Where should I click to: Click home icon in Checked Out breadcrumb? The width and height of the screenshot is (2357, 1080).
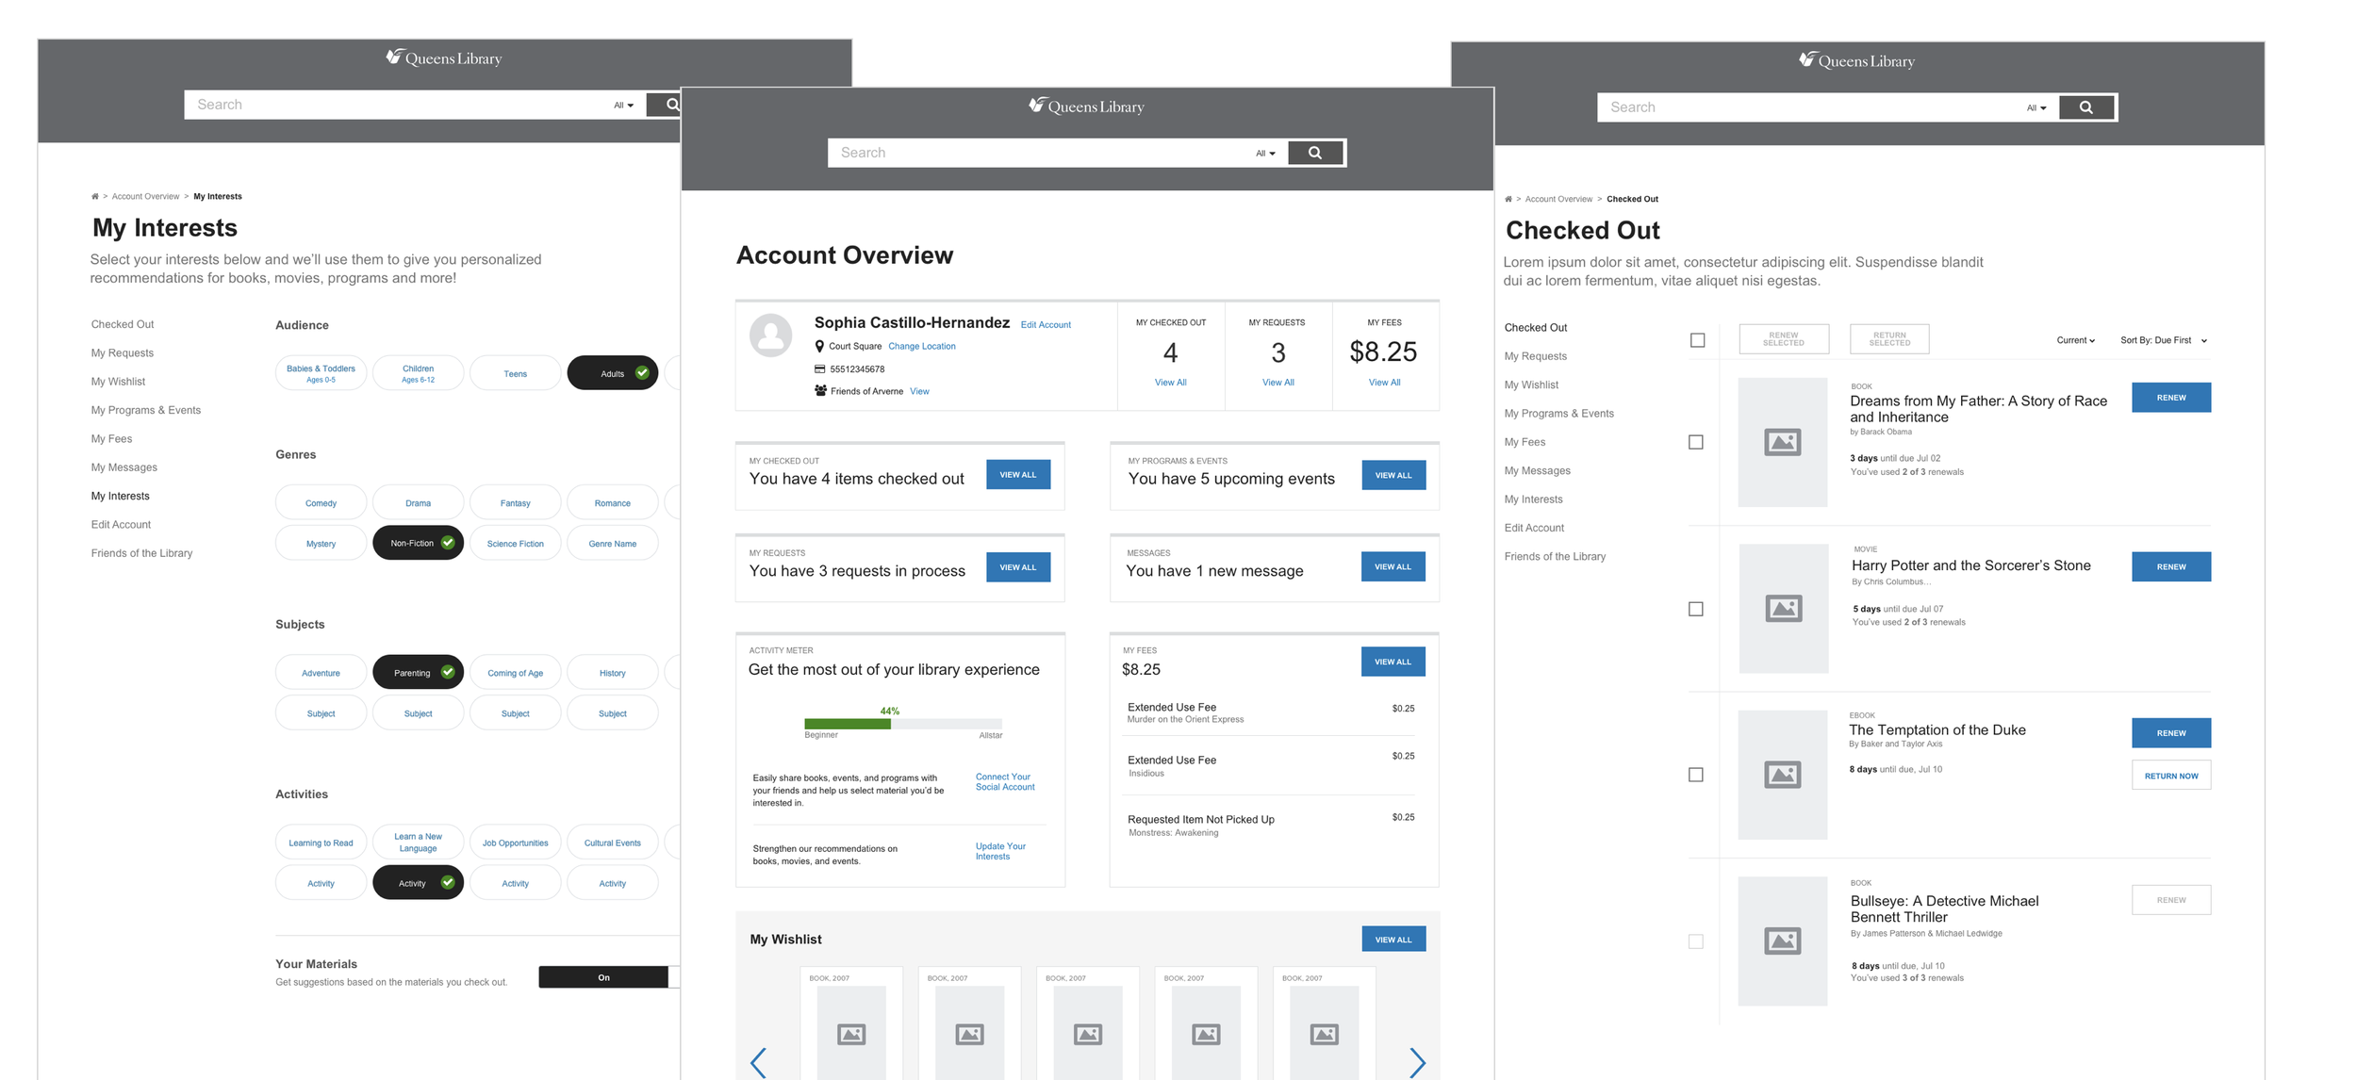[1508, 199]
